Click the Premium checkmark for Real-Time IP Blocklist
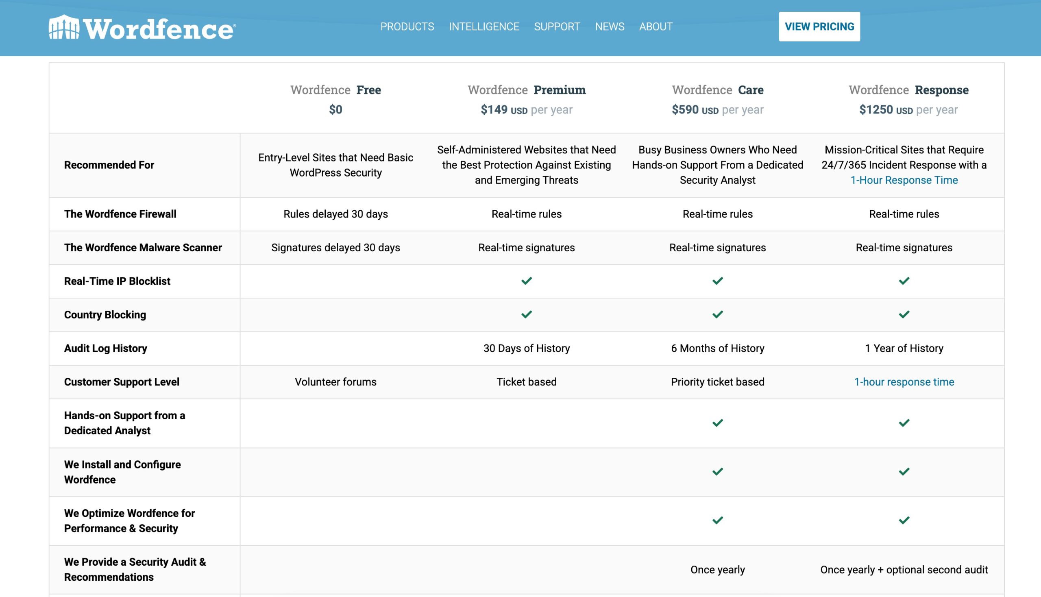1041x597 pixels. coord(527,281)
